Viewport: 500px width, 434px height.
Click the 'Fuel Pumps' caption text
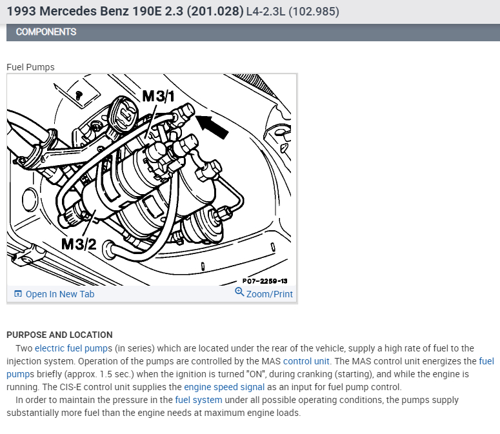click(30, 67)
